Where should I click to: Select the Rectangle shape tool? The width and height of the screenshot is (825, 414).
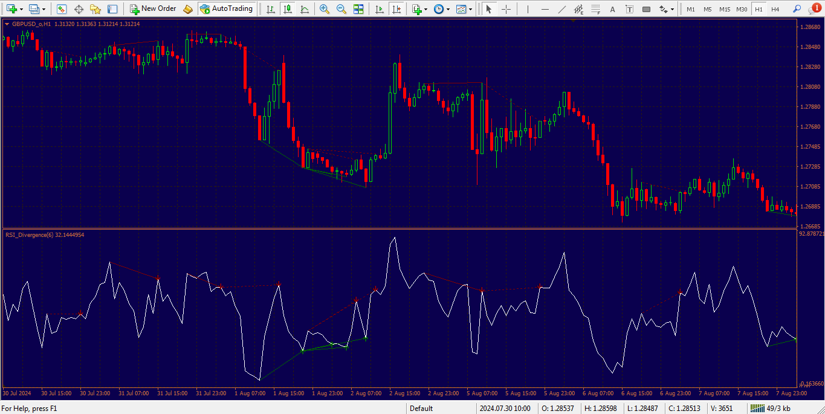(647, 8)
